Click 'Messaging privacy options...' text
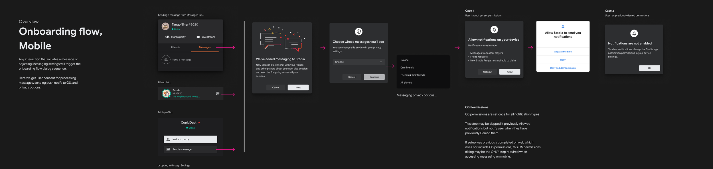The width and height of the screenshot is (713, 169). (417, 95)
